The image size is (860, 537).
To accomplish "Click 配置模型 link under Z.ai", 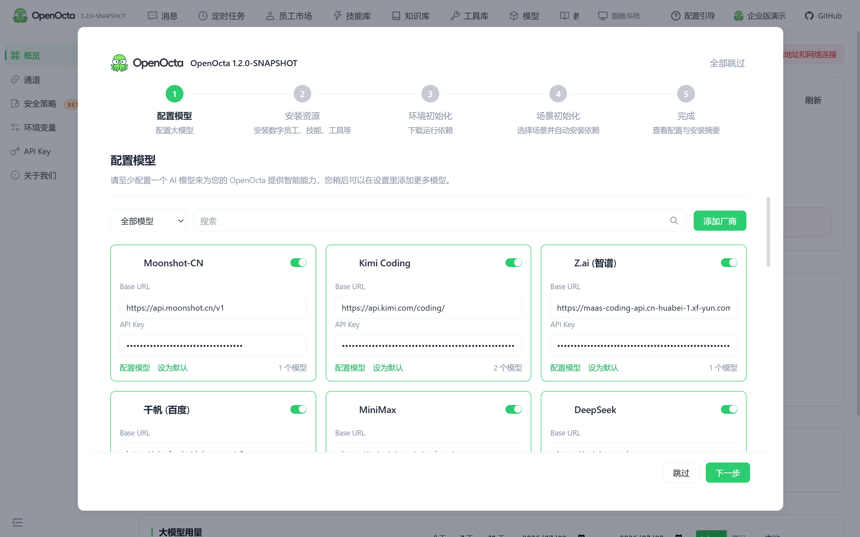I will point(565,368).
